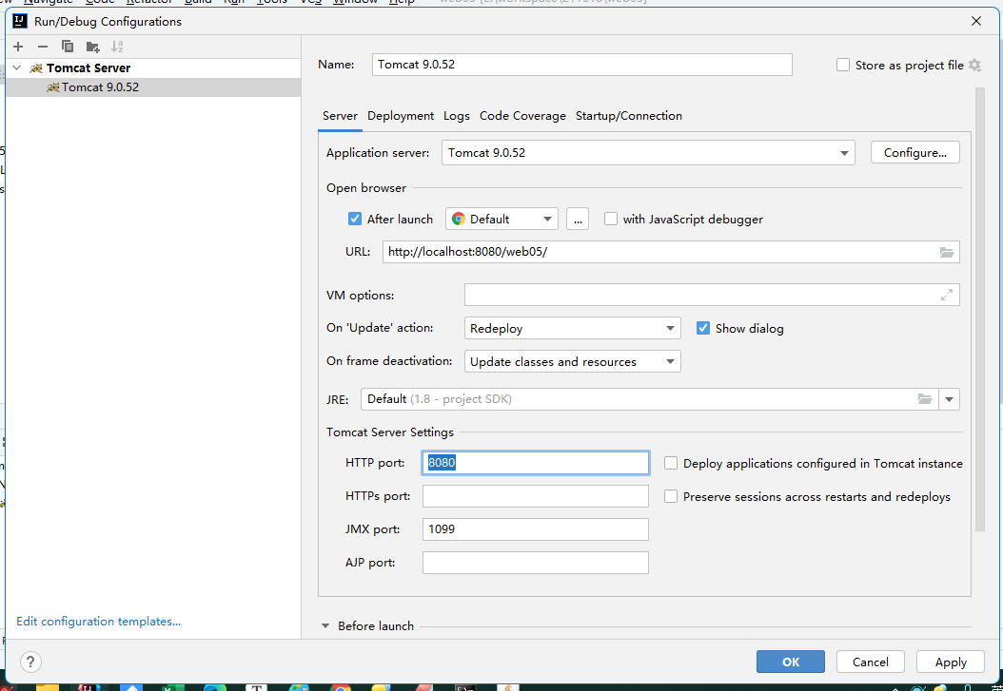Select the Tomcat 9.0.52 configuration in tree
The height and width of the screenshot is (691, 1003).
coord(153,87)
